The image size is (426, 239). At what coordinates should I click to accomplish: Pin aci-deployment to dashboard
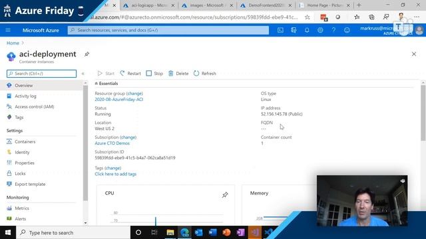pyautogui.click(x=87, y=54)
